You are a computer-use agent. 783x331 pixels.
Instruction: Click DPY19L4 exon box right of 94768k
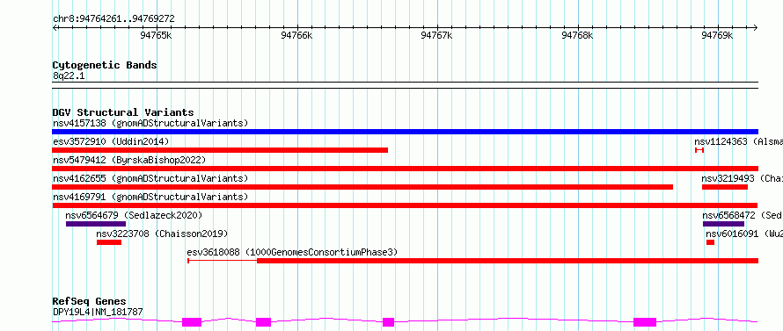[645, 322]
